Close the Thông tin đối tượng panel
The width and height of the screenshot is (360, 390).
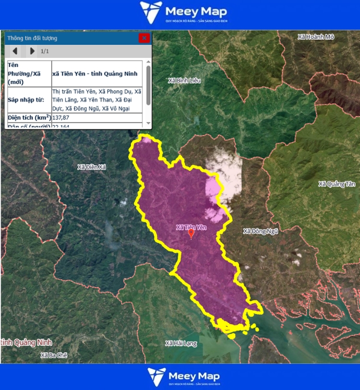[144, 38]
